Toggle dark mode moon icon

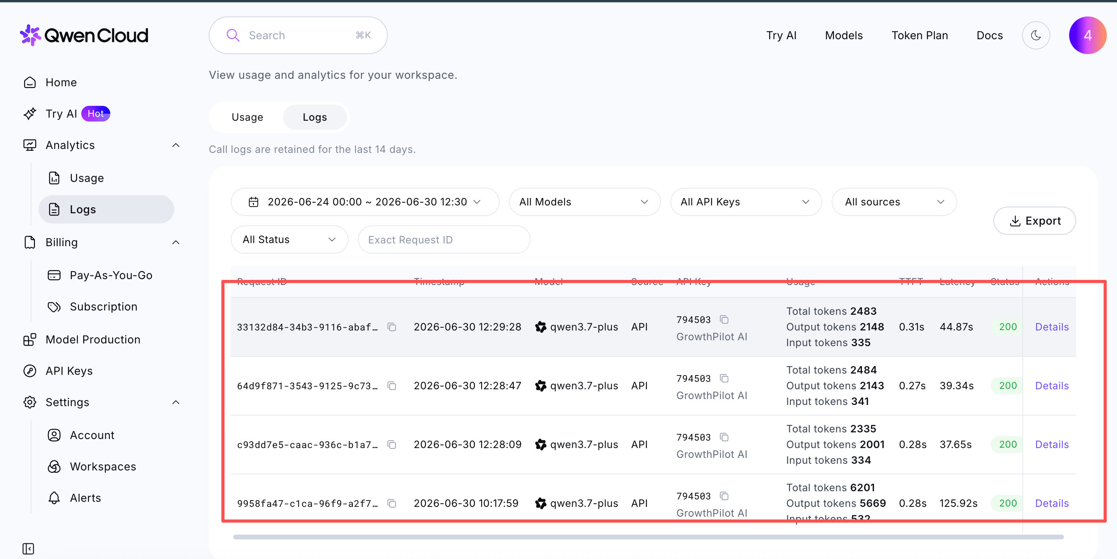pyautogui.click(x=1036, y=35)
